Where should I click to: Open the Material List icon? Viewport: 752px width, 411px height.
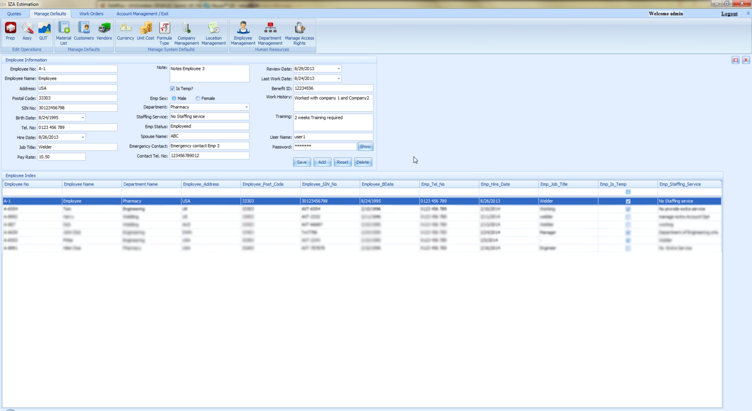(64, 32)
